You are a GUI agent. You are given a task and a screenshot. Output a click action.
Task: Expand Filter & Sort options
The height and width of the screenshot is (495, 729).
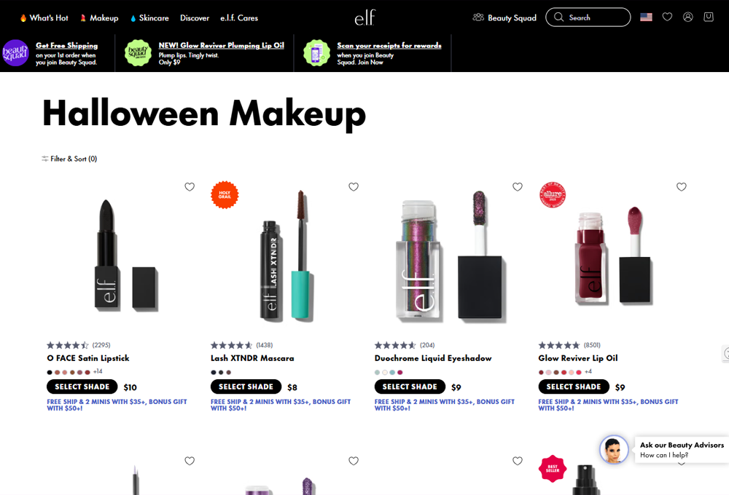(69, 159)
